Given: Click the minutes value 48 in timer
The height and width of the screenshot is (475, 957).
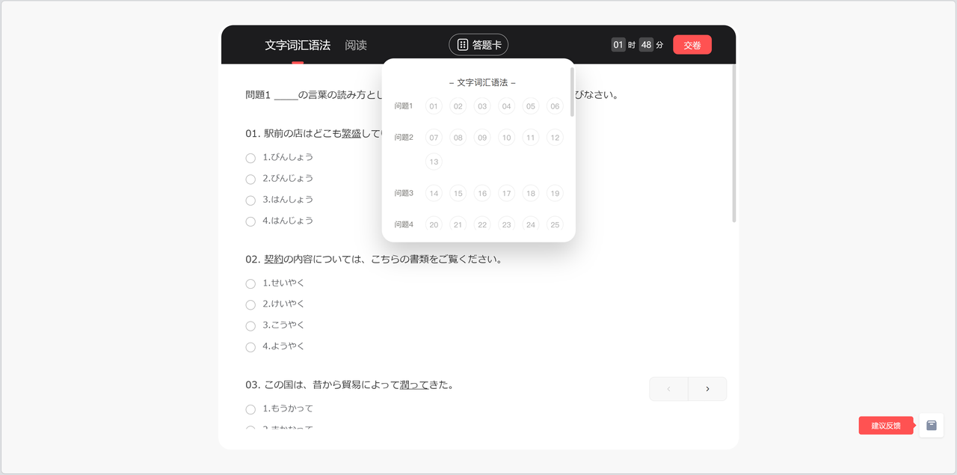Looking at the screenshot, I should point(647,45).
